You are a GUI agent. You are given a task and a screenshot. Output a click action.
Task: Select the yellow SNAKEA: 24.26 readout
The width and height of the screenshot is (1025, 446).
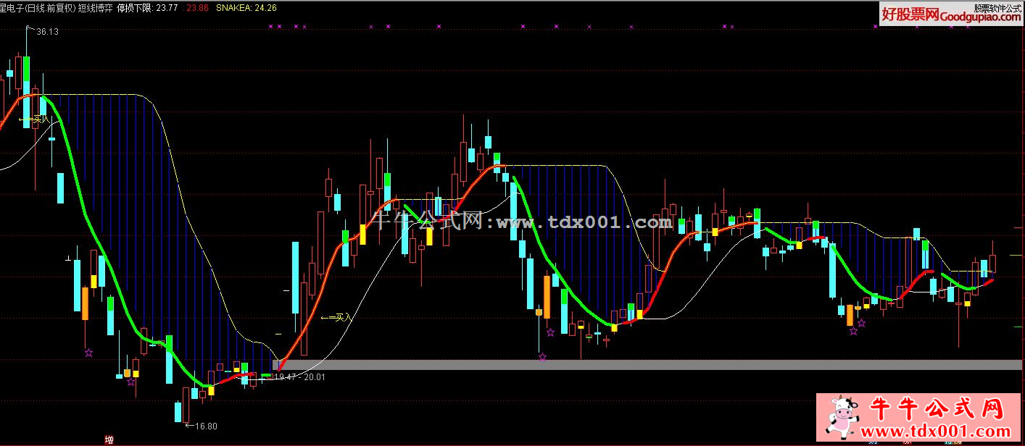246,8
